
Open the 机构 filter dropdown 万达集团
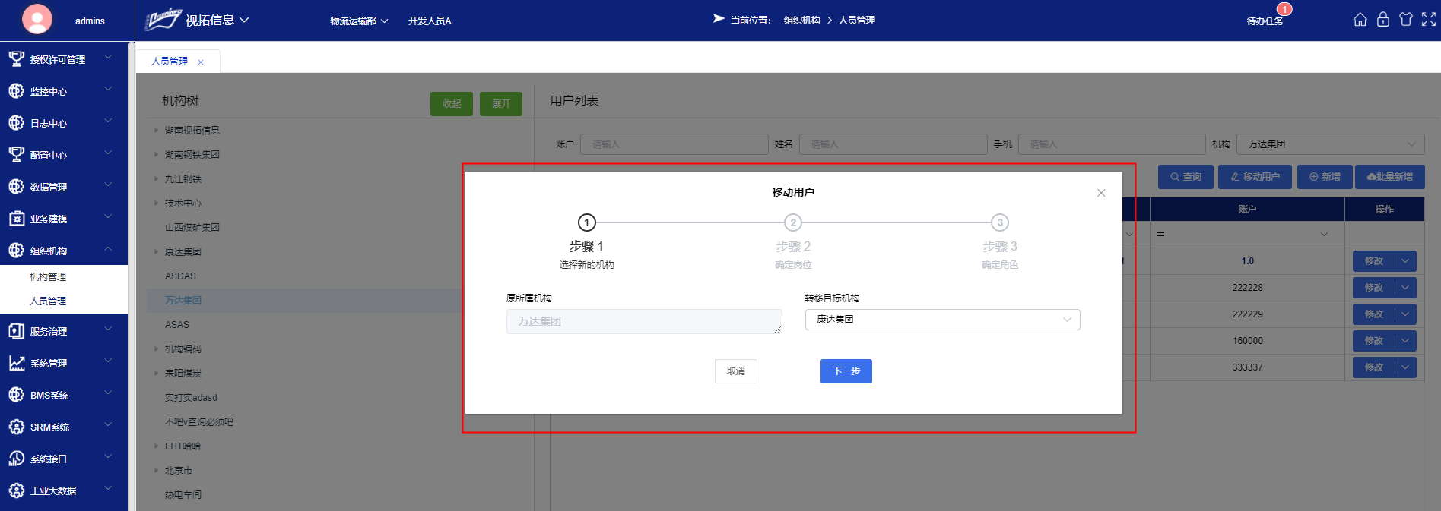tap(1330, 144)
